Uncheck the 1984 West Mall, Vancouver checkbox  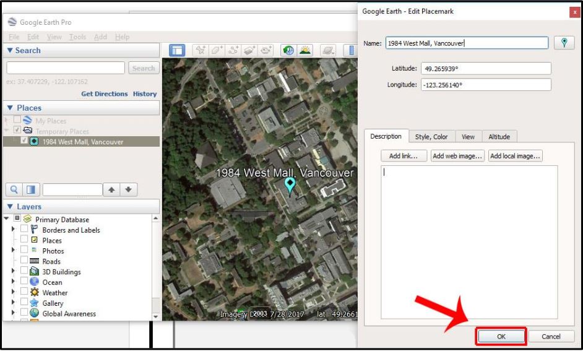click(24, 141)
